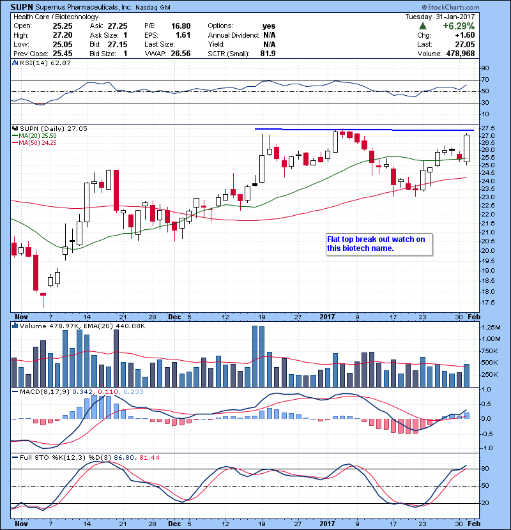Click the VWAP value 26.56
511x530 pixels.
(181, 54)
